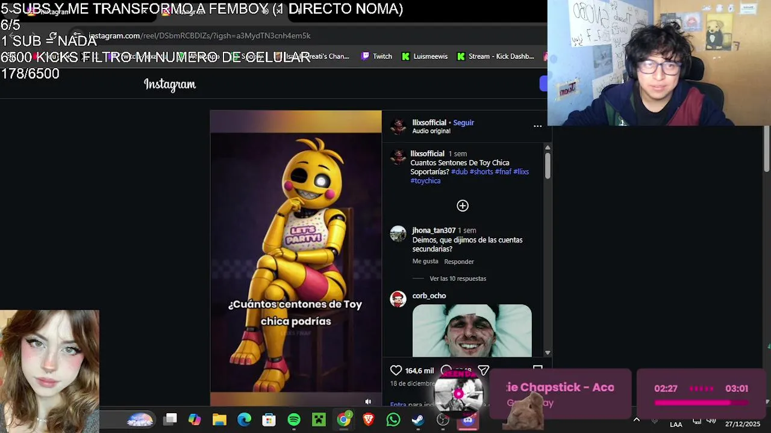Open llixsofficial's avatar in the post header
This screenshot has width=771, height=433.
[398, 126]
